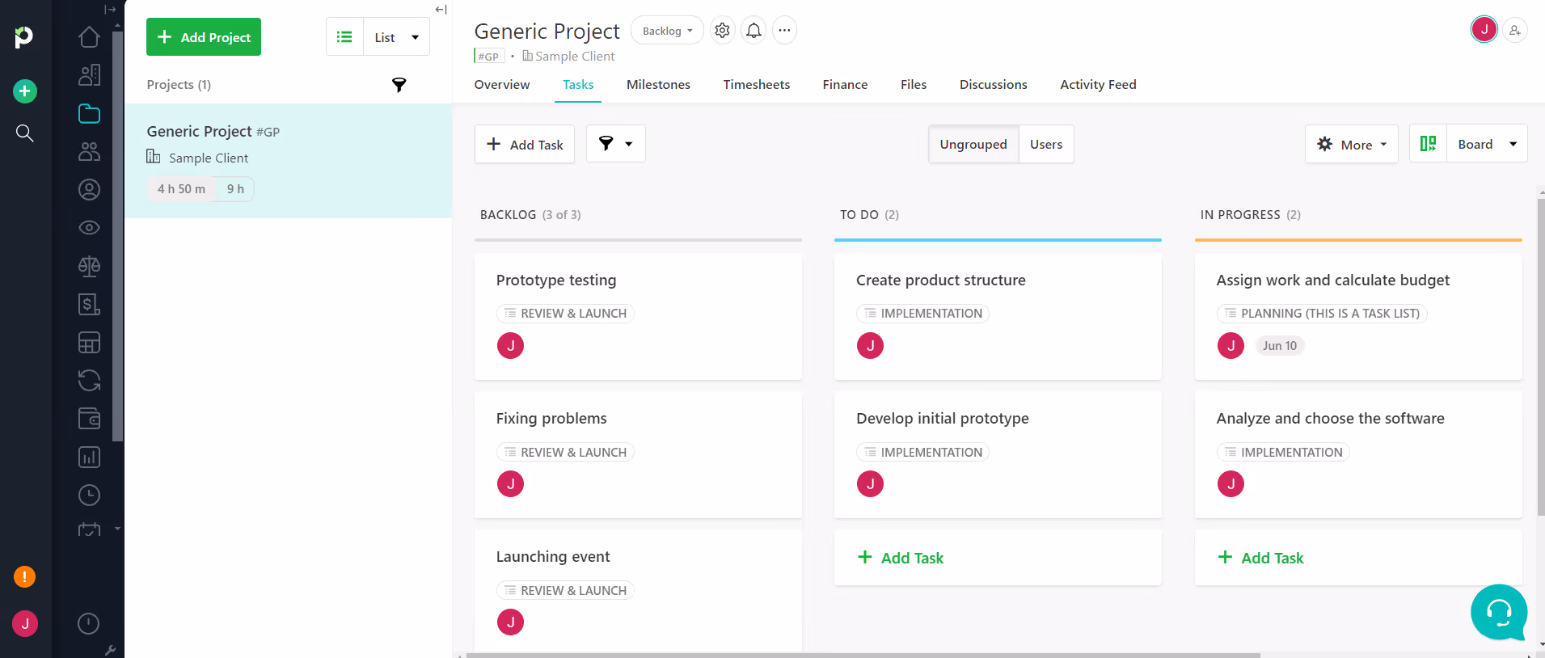Click the Jun 10 due date badge
Image resolution: width=1545 pixels, height=658 pixels.
tap(1280, 346)
